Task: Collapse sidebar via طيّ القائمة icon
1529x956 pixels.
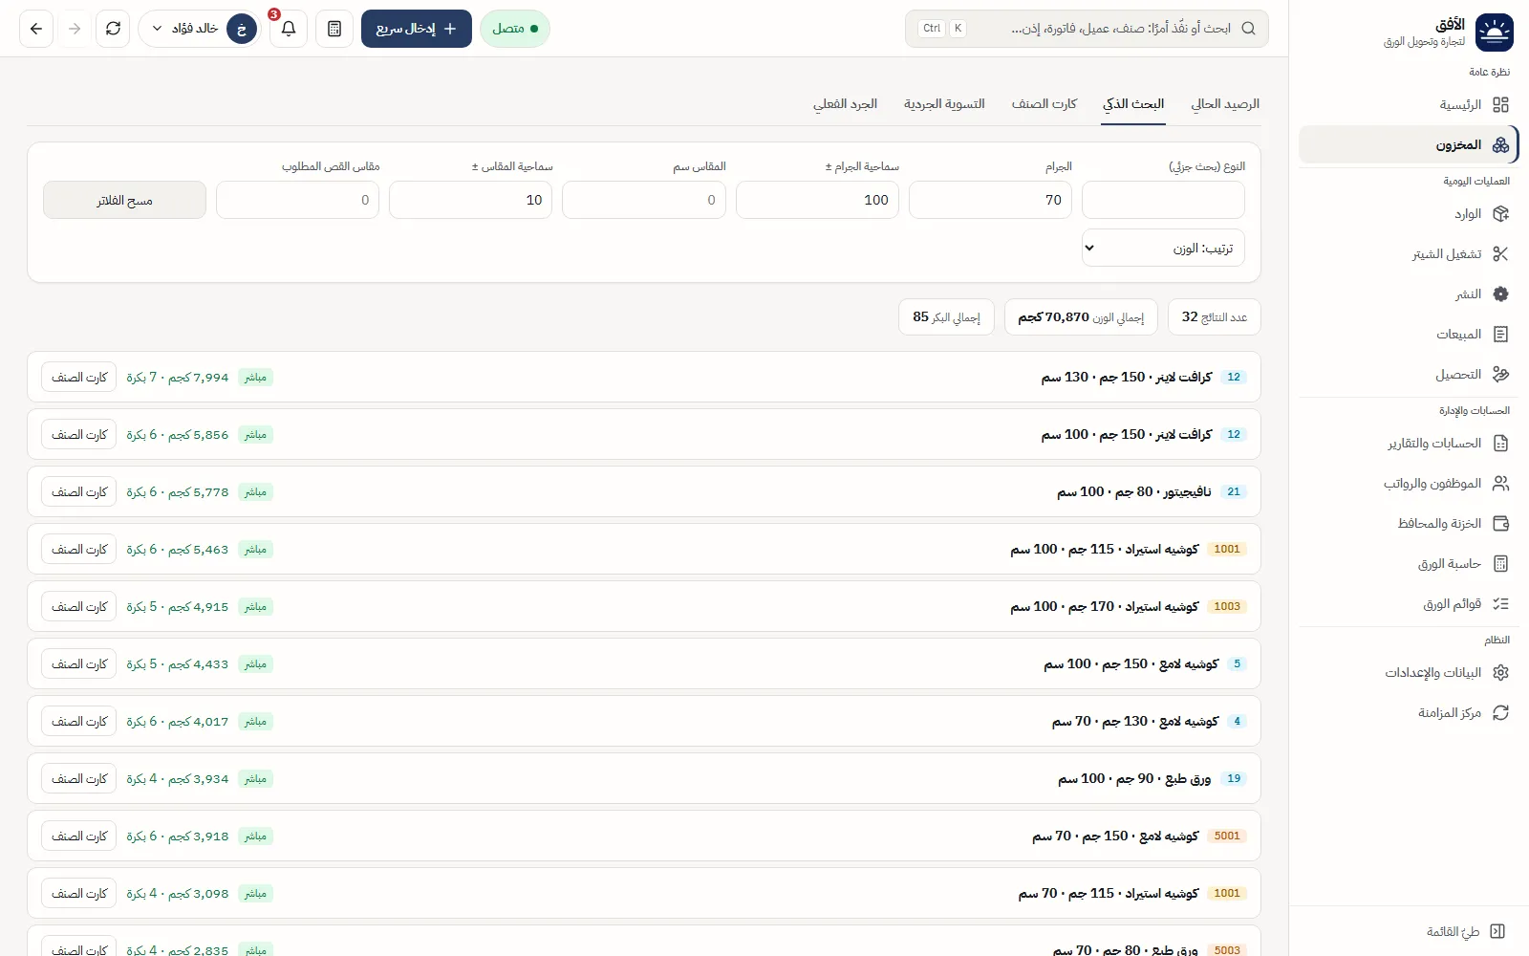Action: coord(1497,931)
